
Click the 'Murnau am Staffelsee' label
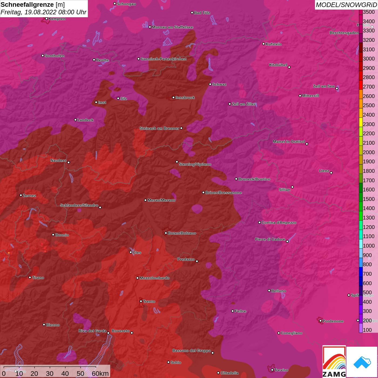point(173,27)
